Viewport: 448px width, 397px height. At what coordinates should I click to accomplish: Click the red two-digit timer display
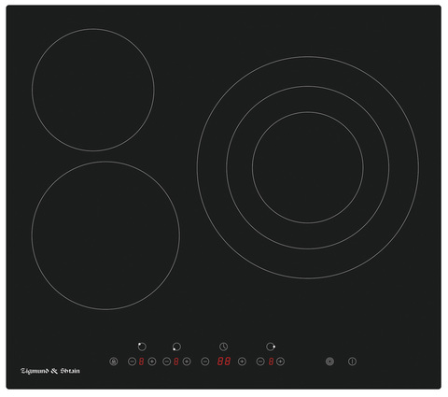point(224,362)
